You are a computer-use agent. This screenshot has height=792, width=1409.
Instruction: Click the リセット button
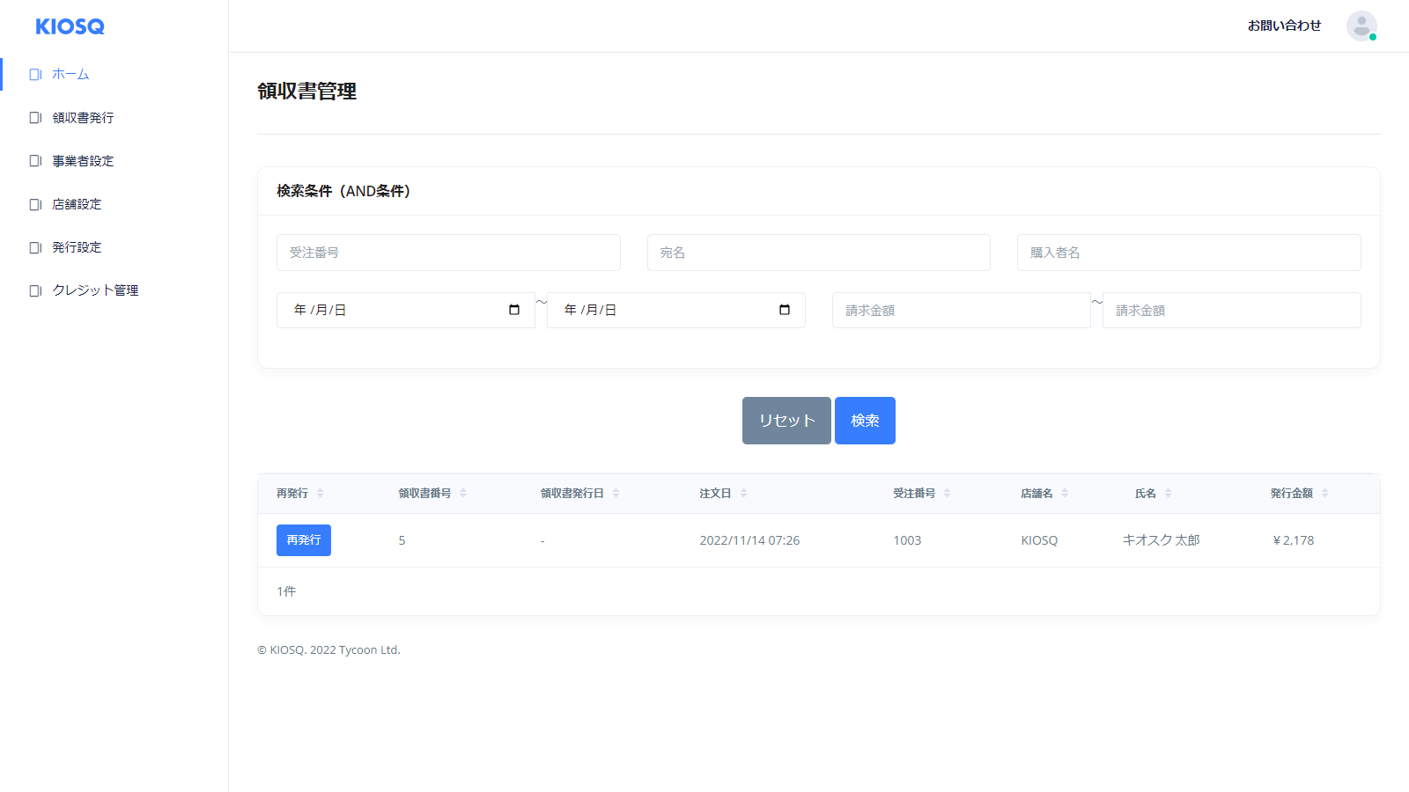pyautogui.click(x=786, y=421)
